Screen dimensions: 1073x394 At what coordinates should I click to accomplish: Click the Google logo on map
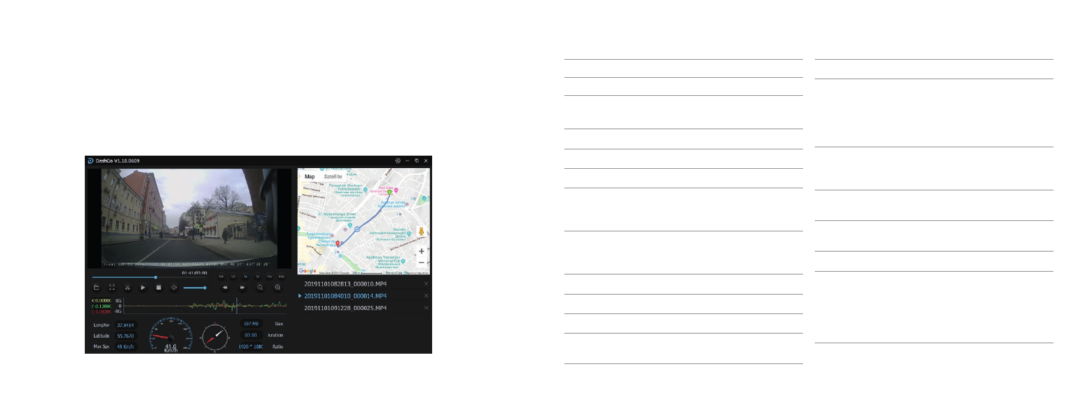point(308,270)
